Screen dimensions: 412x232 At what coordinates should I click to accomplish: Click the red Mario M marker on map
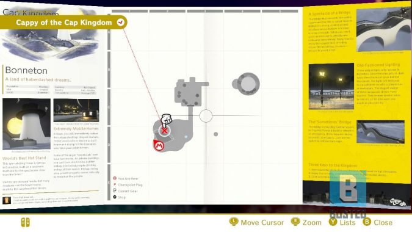[159, 145]
